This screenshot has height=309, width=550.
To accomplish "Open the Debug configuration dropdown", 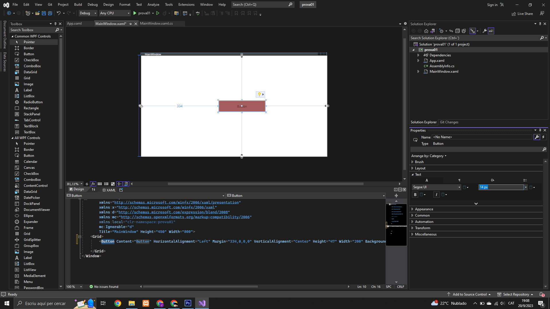I will coord(88,13).
